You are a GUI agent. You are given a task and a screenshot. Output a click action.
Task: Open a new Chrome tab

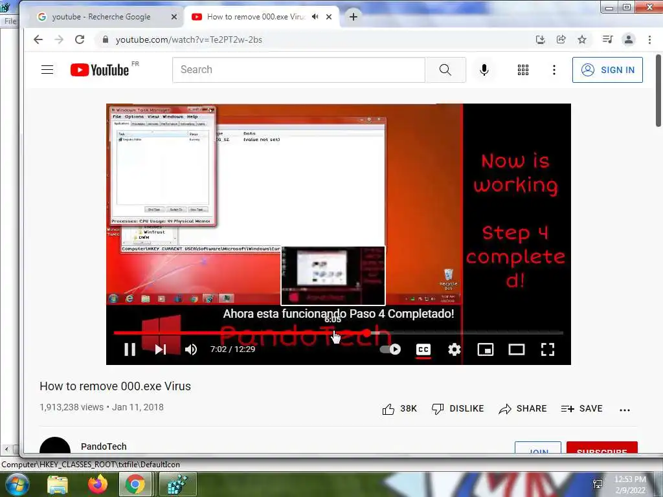(354, 17)
